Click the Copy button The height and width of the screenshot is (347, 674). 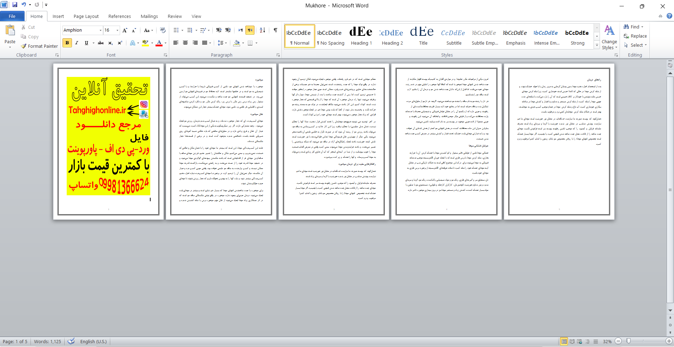point(30,37)
